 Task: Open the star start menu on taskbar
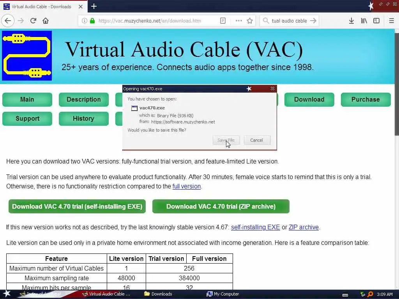pos(7,294)
